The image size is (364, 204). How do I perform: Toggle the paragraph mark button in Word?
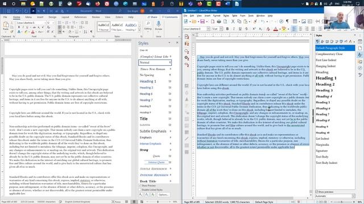(91, 32)
